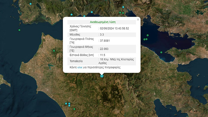Image resolution: width=208 pixels, height=117 pixels.
Task: Select the lowest of the three cyan markers at bottom
Action: [x=69, y=106]
